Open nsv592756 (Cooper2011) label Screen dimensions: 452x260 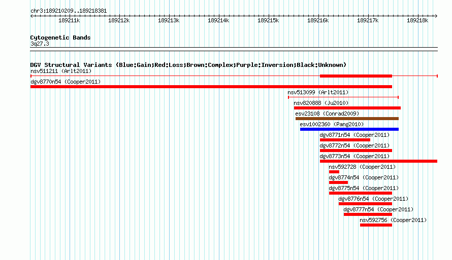pos(393,220)
